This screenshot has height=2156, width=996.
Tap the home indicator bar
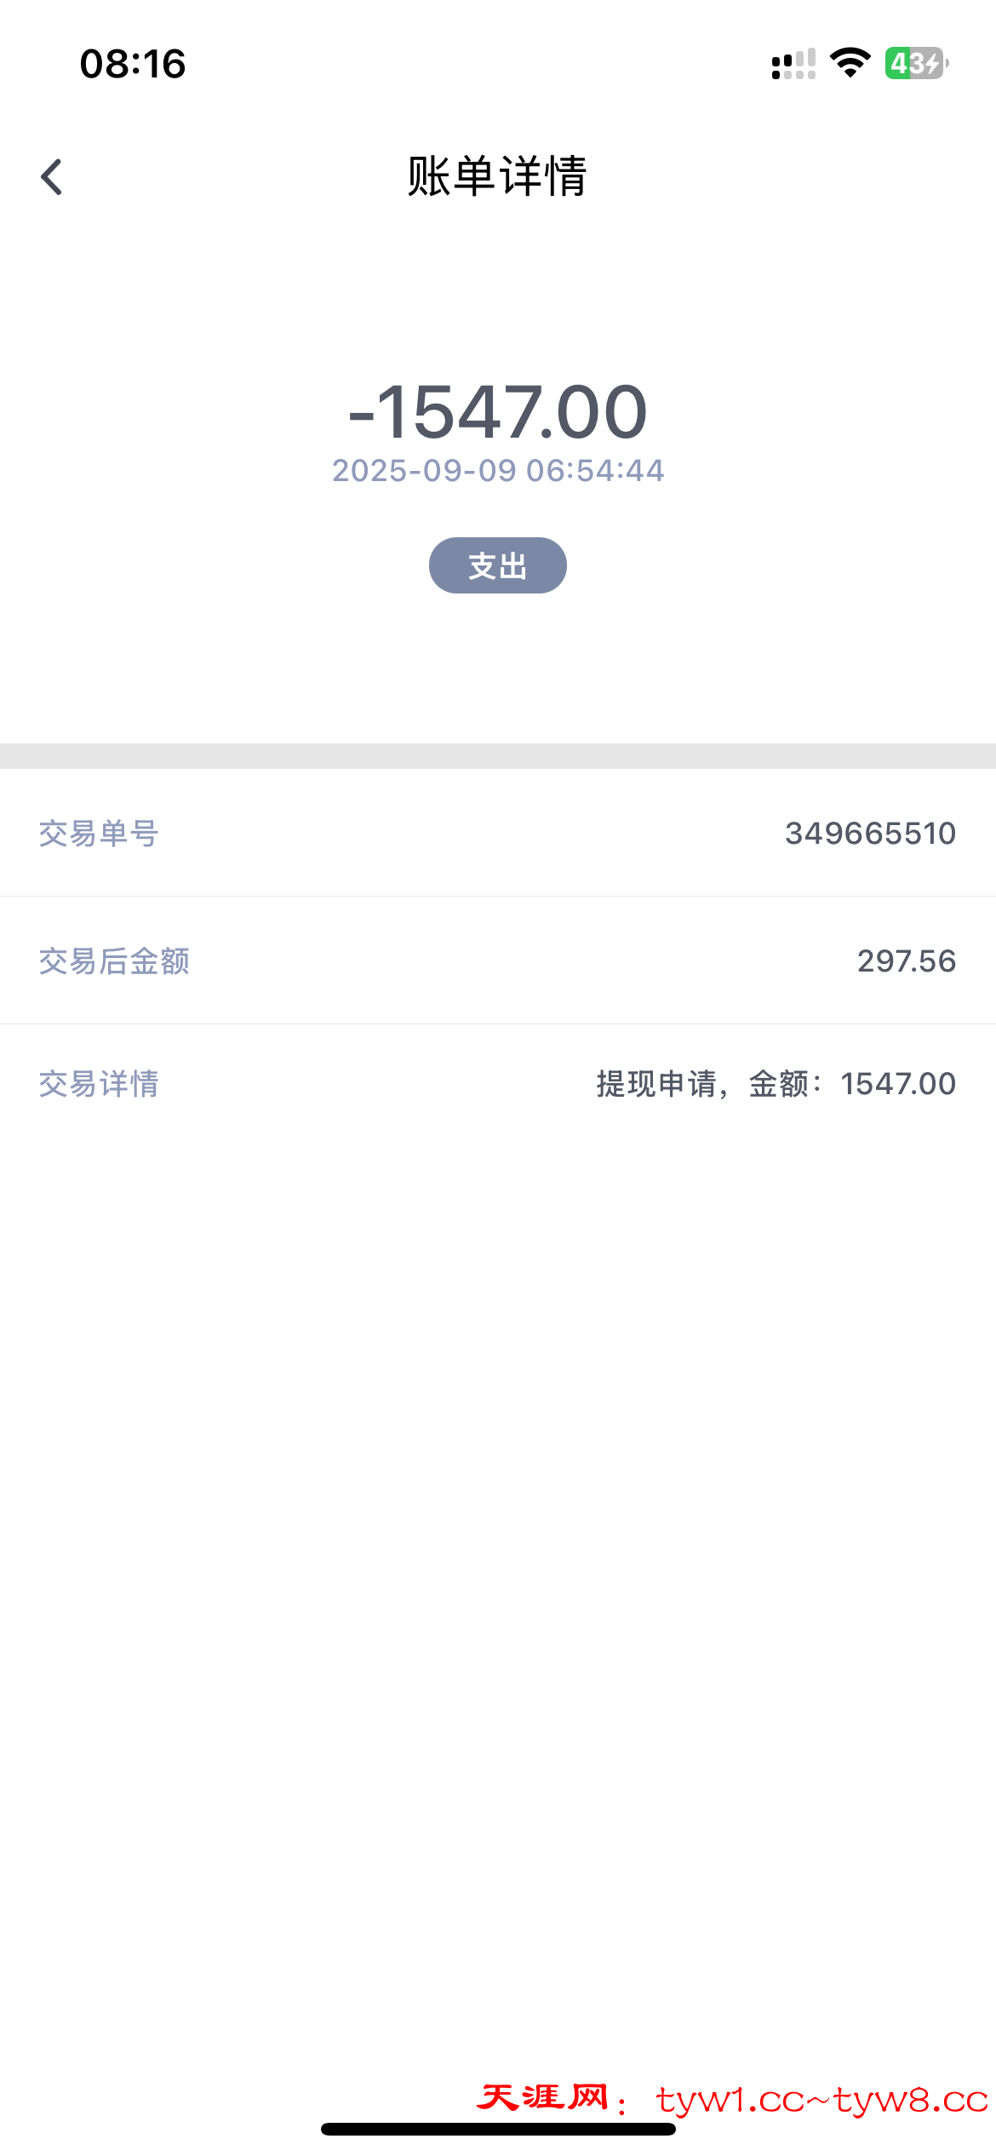498,2129
